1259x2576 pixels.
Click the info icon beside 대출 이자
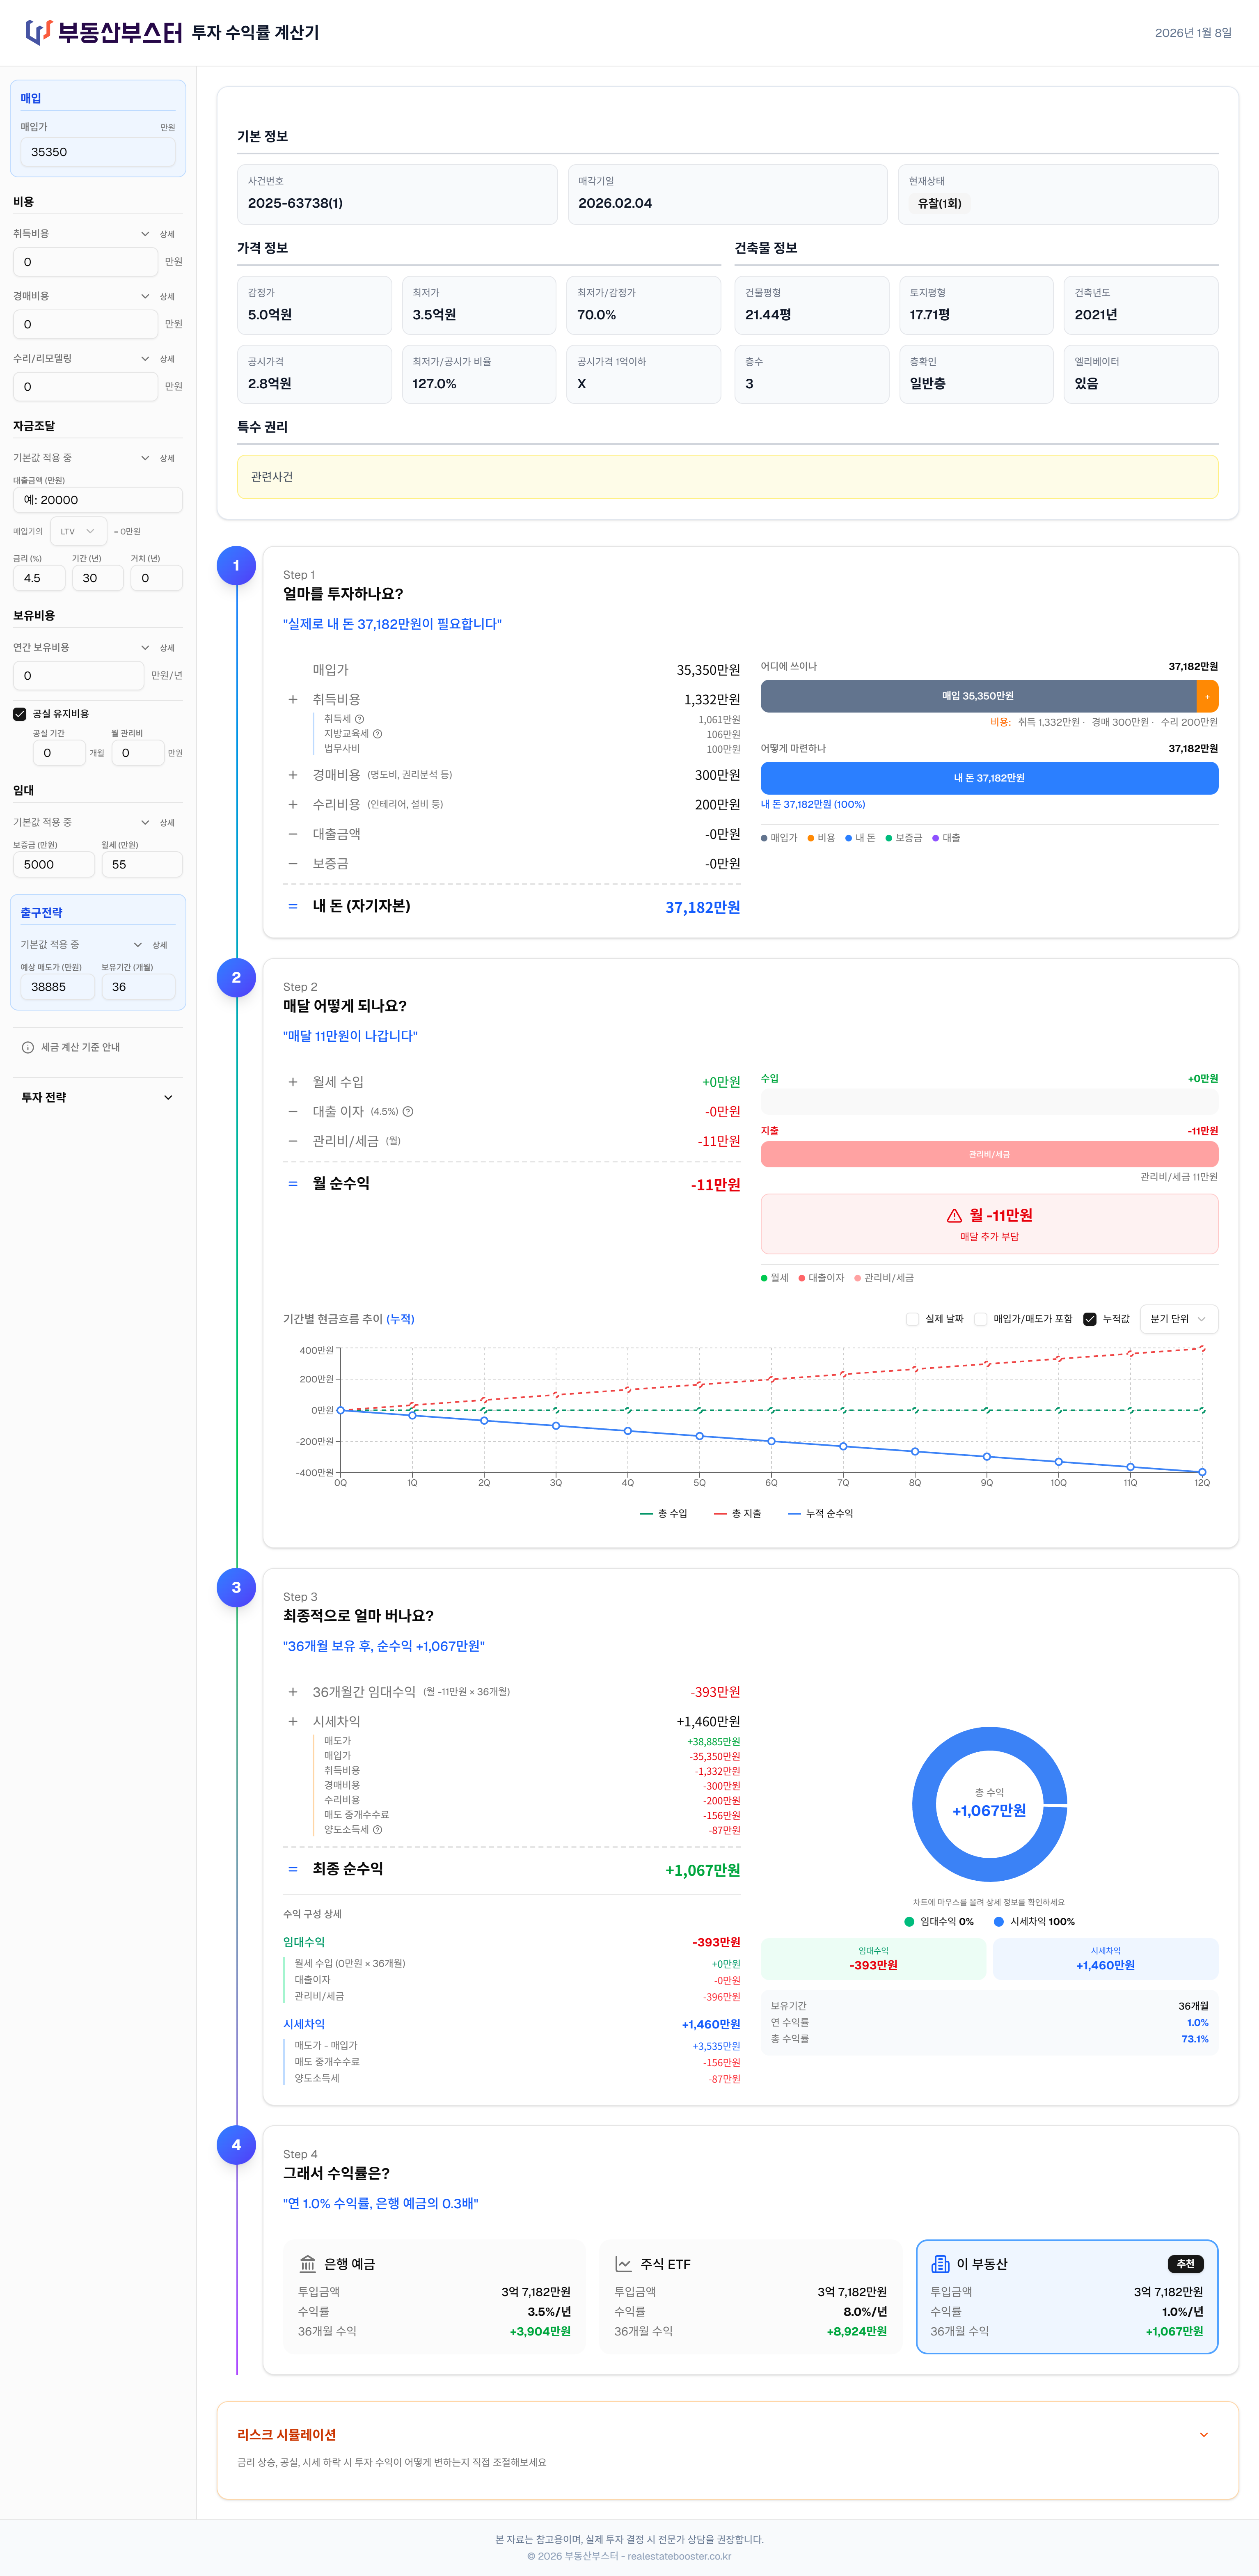tap(408, 1111)
